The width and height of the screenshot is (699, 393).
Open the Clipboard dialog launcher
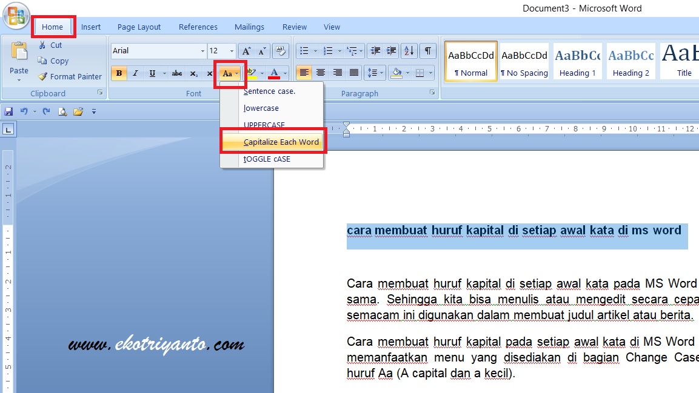click(x=100, y=93)
